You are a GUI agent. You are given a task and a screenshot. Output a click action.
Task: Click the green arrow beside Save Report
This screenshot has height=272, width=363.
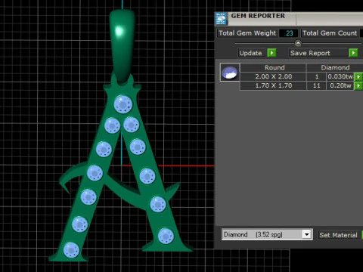(x=353, y=53)
